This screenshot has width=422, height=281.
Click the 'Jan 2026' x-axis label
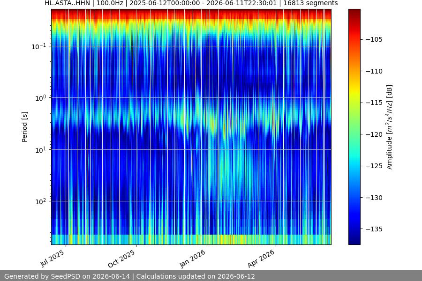coord(193,259)
